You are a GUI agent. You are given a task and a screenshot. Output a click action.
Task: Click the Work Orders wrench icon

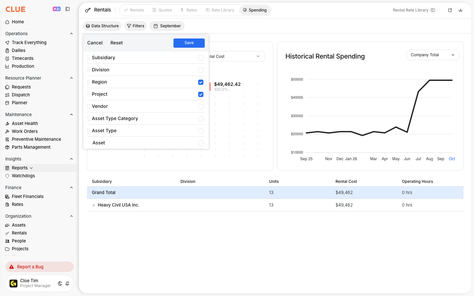pos(7,132)
